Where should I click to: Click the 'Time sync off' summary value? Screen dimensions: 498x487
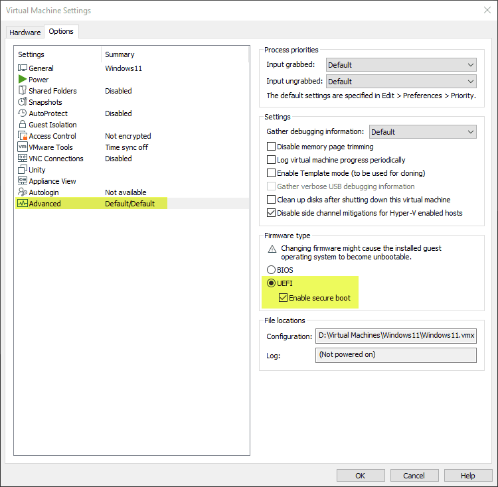point(126,147)
